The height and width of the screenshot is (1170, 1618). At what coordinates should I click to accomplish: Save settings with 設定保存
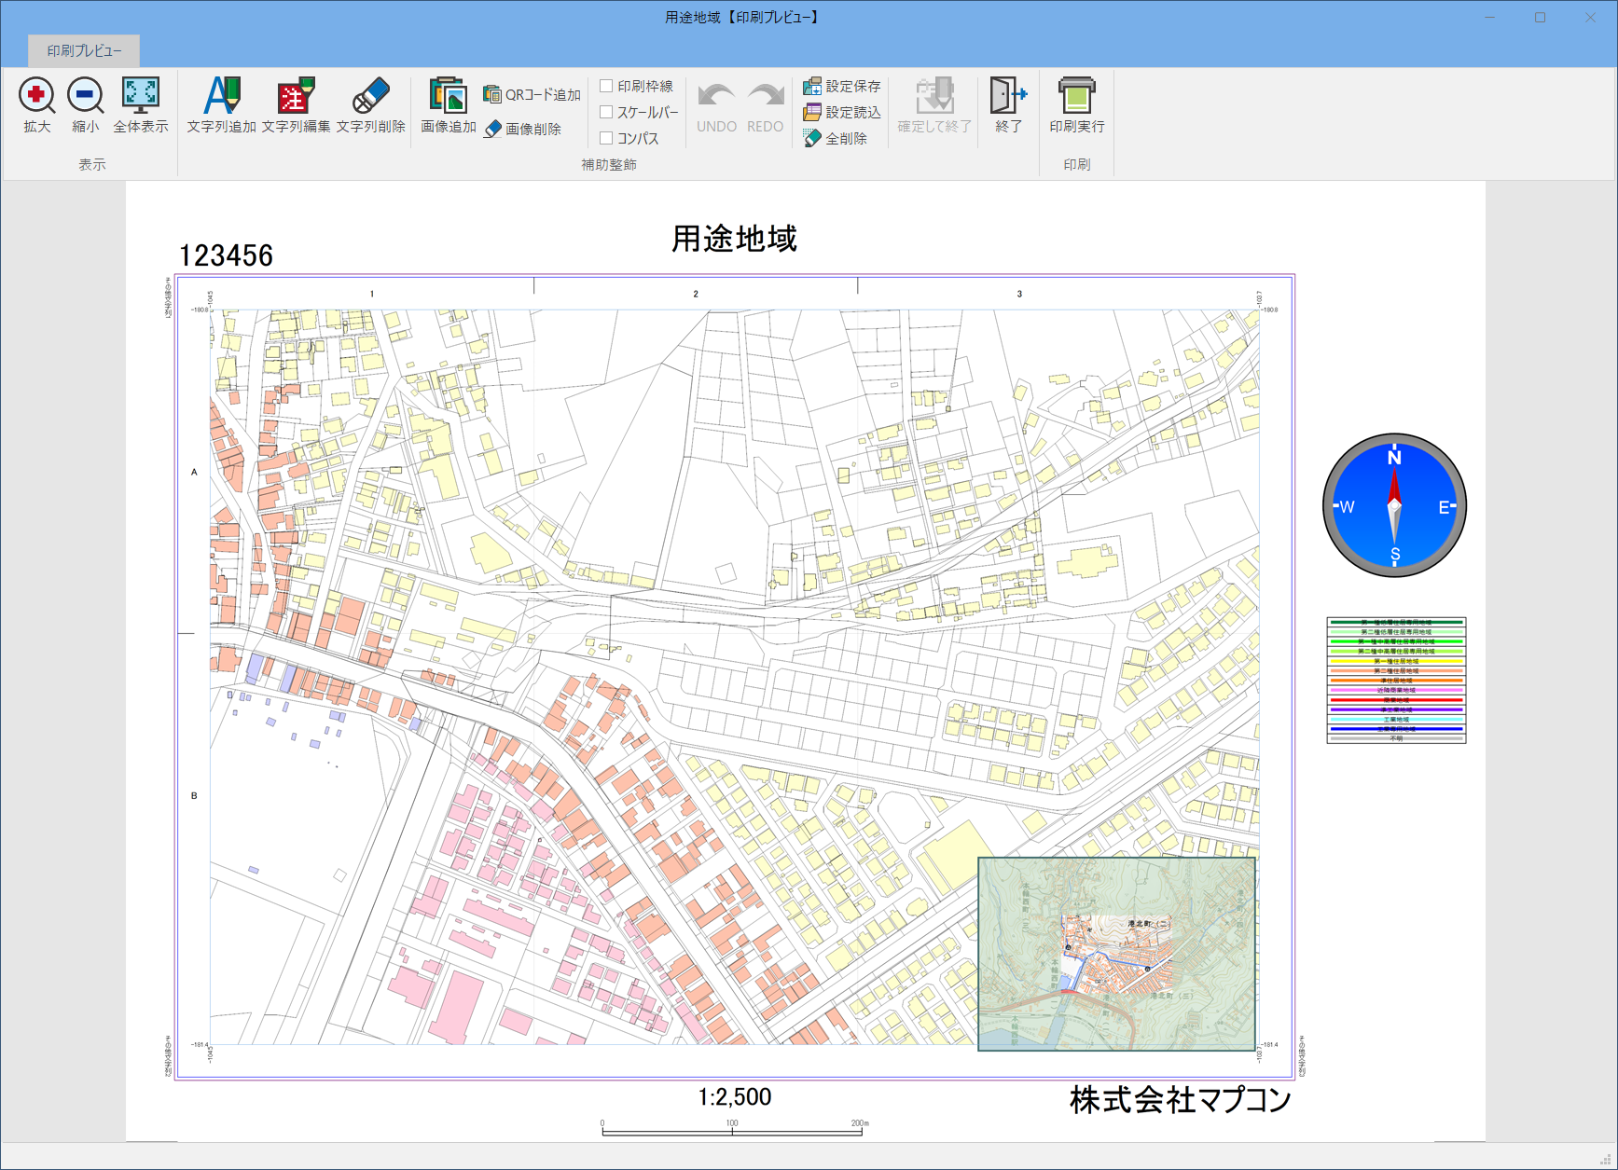(x=842, y=86)
